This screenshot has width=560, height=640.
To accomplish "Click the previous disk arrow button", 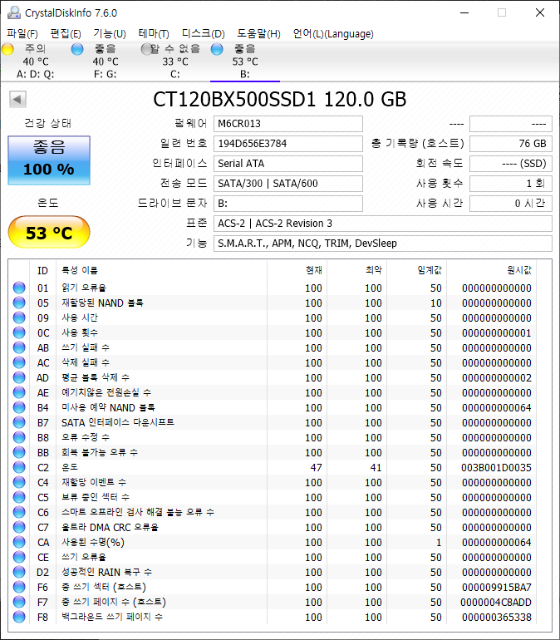I will pos(17,99).
